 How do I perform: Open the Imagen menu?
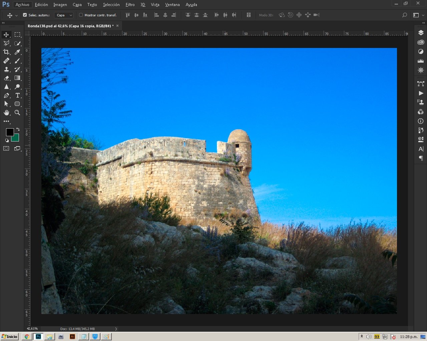point(60,5)
